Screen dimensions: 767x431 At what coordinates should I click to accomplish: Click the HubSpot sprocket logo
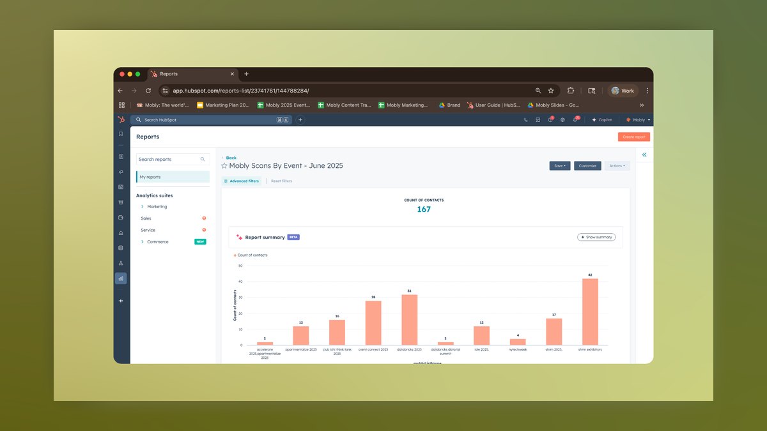point(121,119)
